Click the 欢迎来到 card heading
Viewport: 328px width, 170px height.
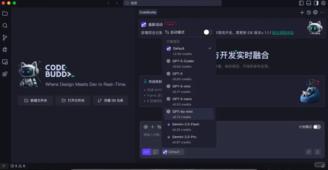pos(155,82)
